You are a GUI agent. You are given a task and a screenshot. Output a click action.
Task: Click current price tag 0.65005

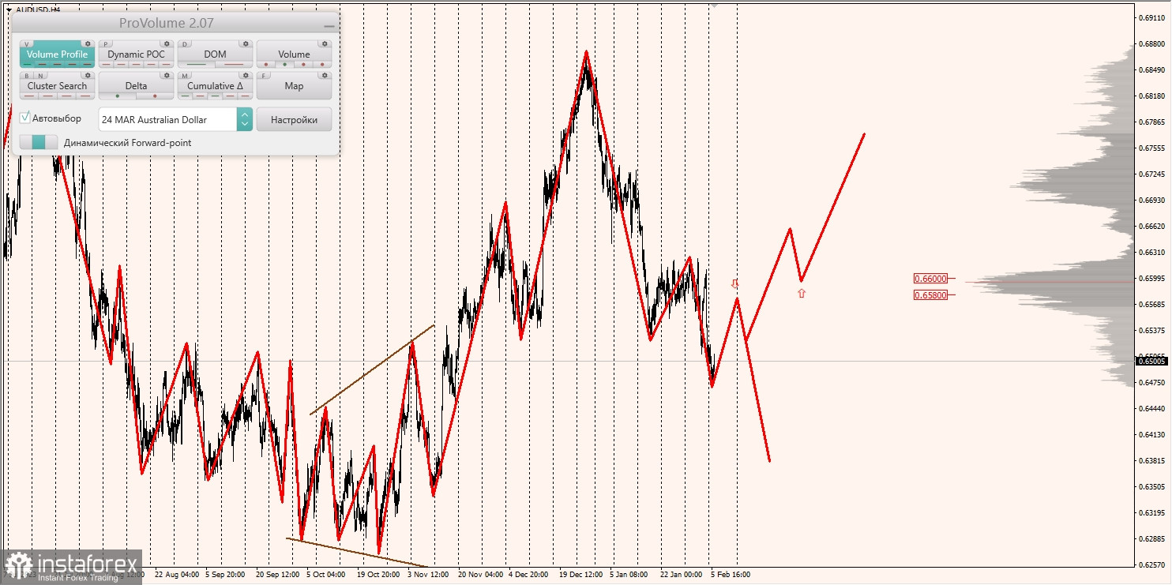(x=1152, y=361)
